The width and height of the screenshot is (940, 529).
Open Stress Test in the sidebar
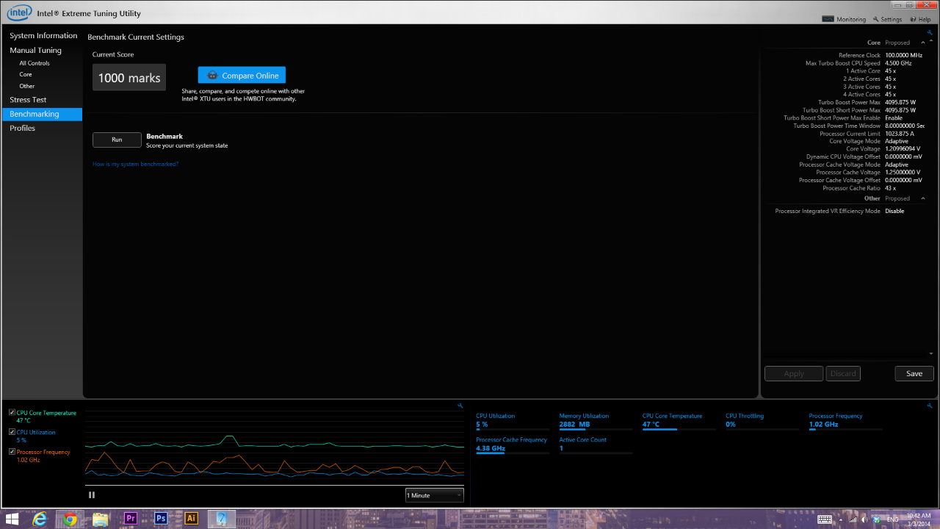(x=28, y=100)
